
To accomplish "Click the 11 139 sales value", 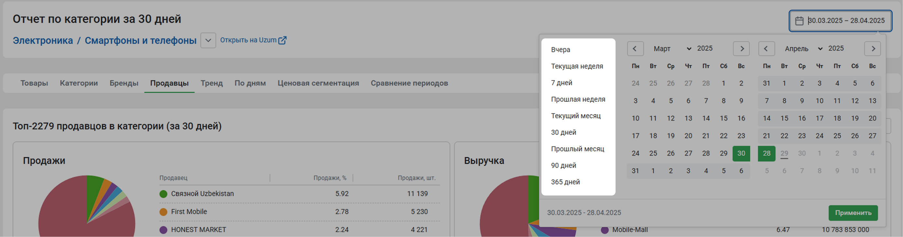I will 417,194.
